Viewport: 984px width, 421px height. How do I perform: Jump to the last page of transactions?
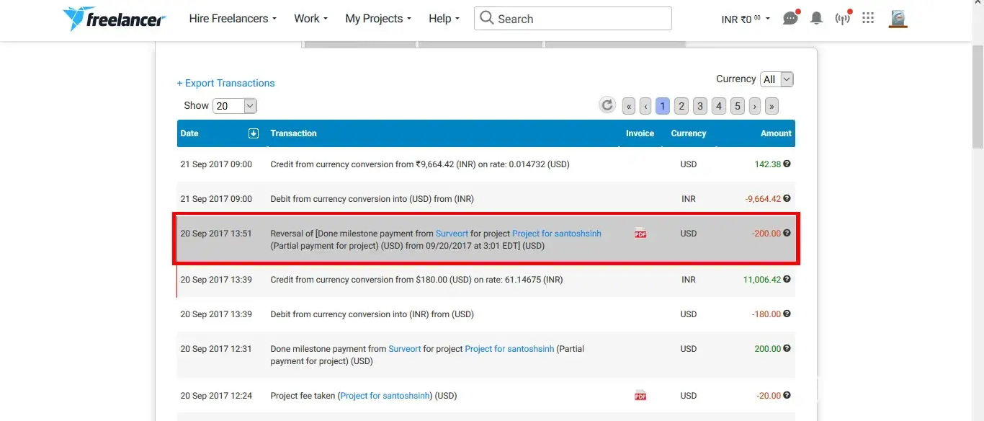pos(771,106)
